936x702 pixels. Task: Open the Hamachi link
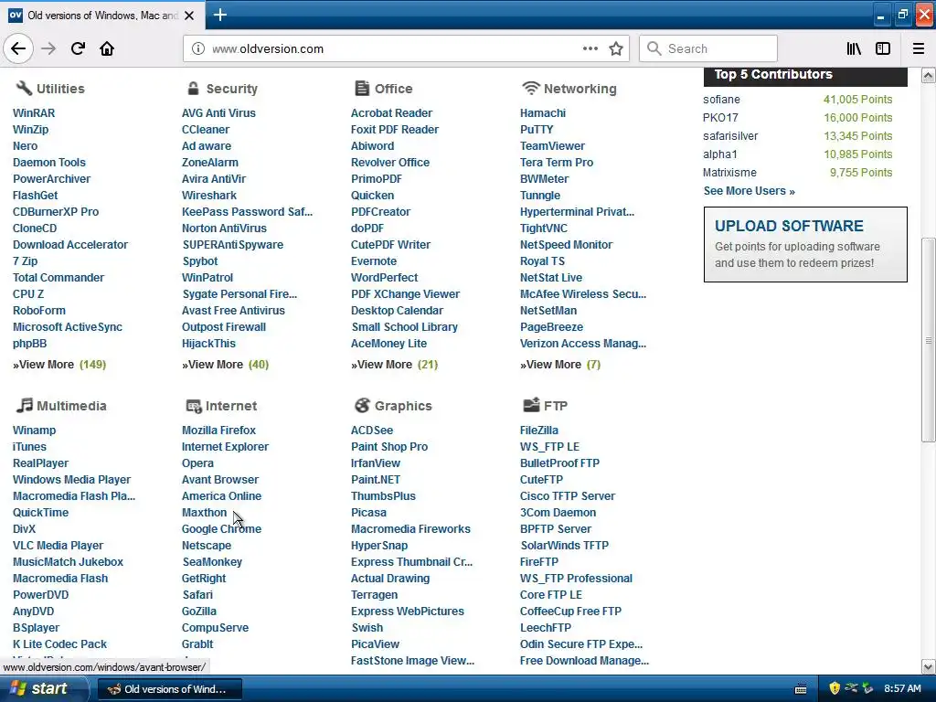tap(542, 112)
